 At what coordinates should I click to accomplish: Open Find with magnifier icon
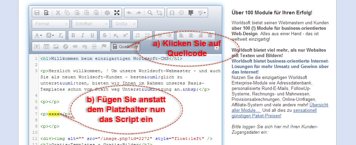pyautogui.click(x=150, y=13)
